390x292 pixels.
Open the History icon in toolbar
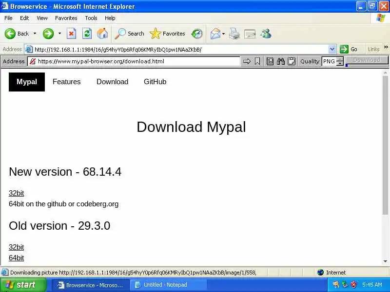coord(197,34)
